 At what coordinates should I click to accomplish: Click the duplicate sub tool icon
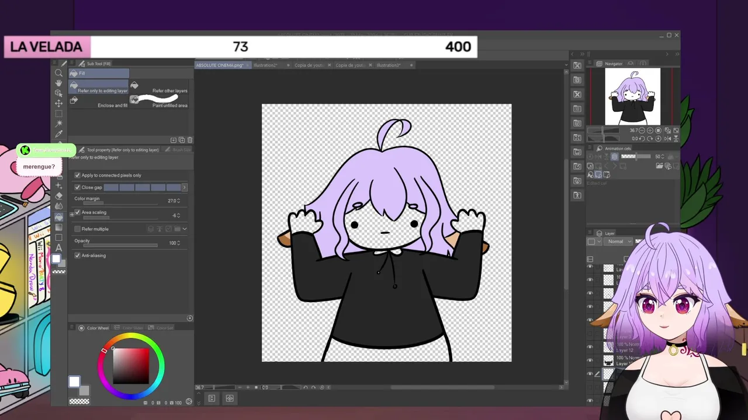pos(182,140)
